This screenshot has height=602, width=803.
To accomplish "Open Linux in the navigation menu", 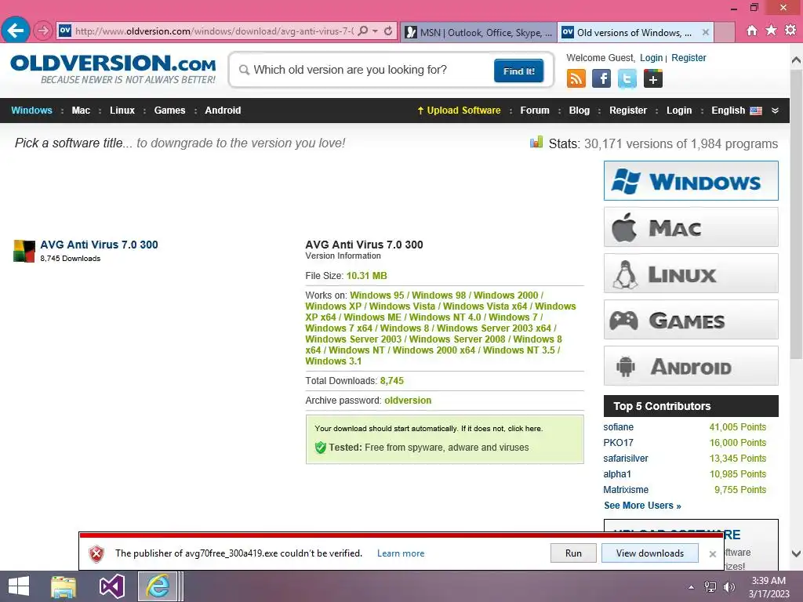I will pos(122,111).
